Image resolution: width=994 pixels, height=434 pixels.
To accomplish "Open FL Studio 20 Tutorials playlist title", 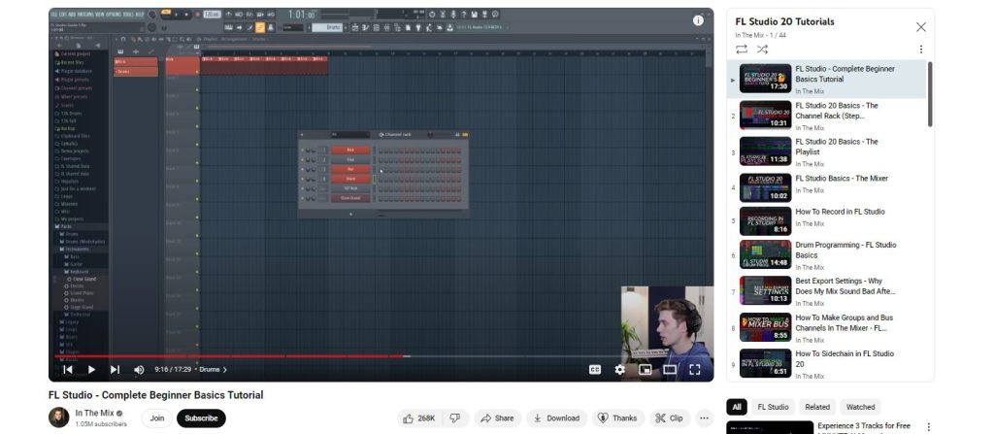I will pos(784,21).
